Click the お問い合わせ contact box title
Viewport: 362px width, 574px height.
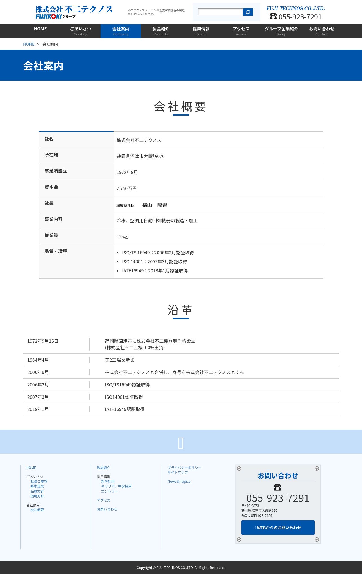pos(278,475)
